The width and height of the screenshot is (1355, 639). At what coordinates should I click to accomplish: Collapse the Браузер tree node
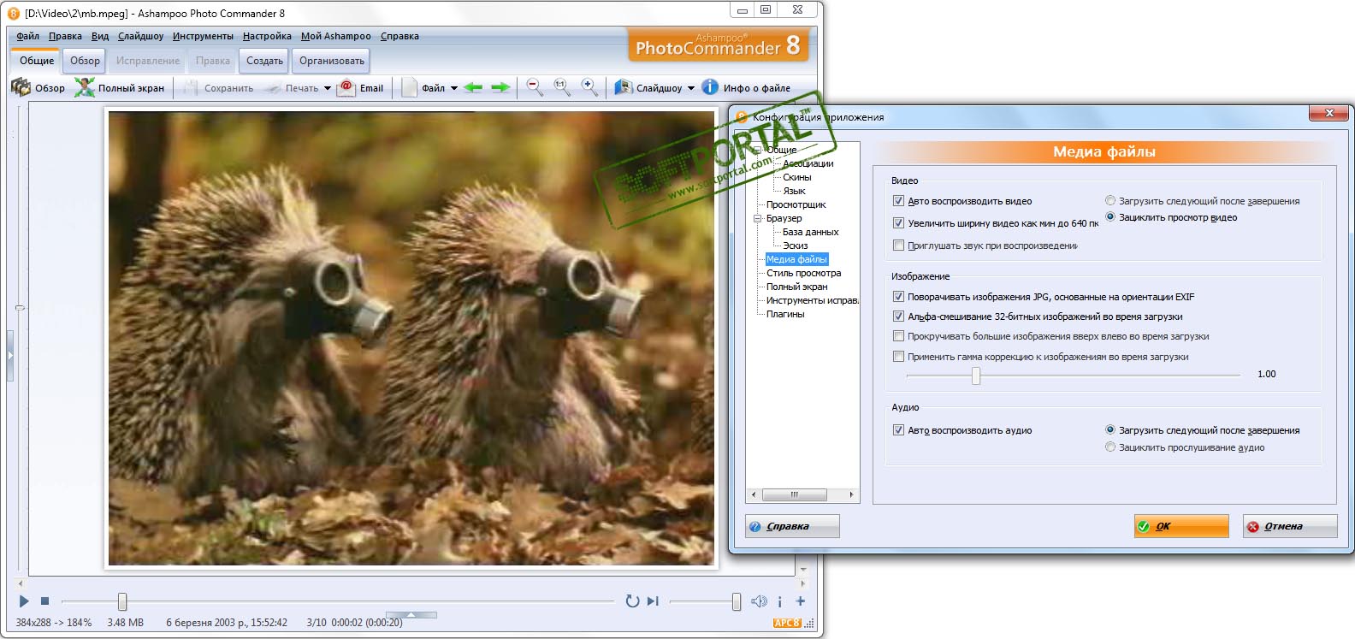[757, 218]
